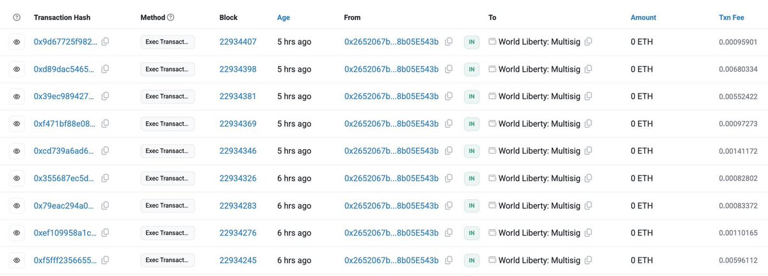
Task: Select the IN badge in block 22934326 row
Action: [x=472, y=178]
